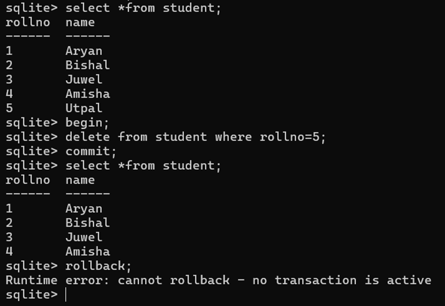Click 'Aryan' in the first result table

pos(84,51)
